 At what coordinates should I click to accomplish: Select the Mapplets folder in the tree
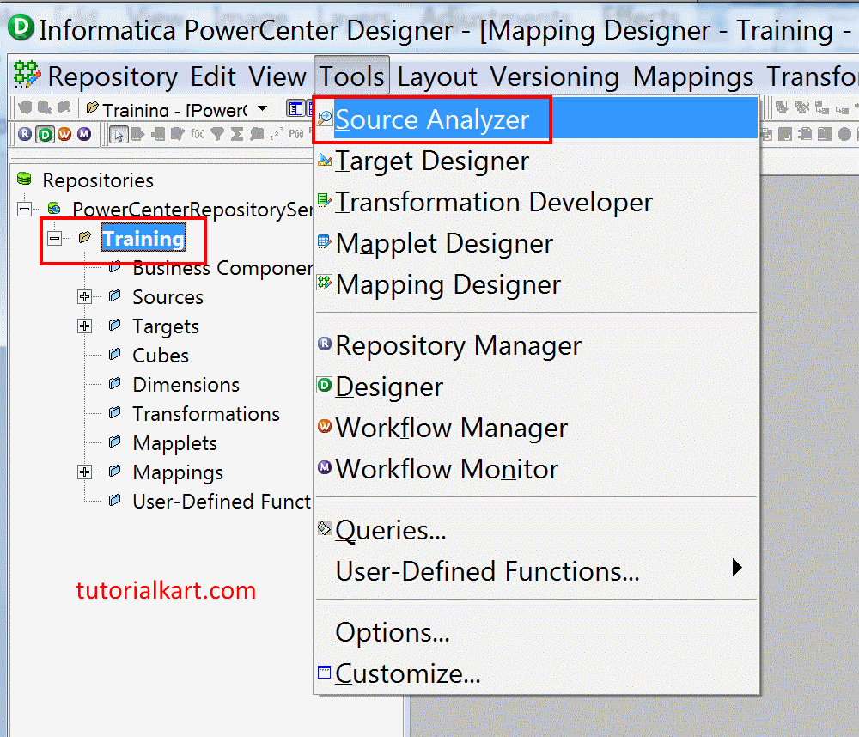click(x=174, y=442)
